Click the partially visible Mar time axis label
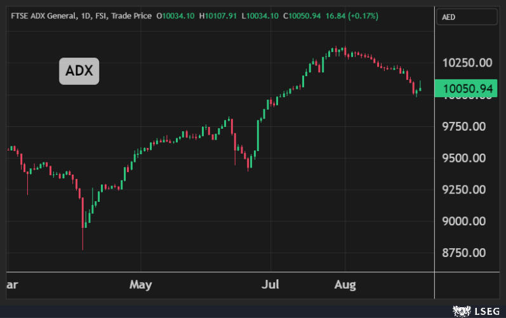 click(x=11, y=284)
